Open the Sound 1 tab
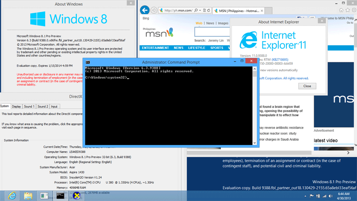This screenshot has width=357, height=201. 29,106
